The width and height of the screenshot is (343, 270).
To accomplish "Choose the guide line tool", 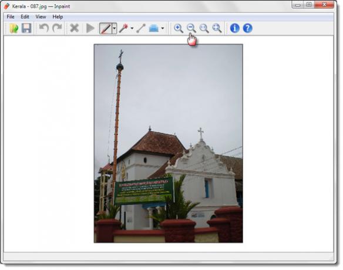I will (x=140, y=28).
